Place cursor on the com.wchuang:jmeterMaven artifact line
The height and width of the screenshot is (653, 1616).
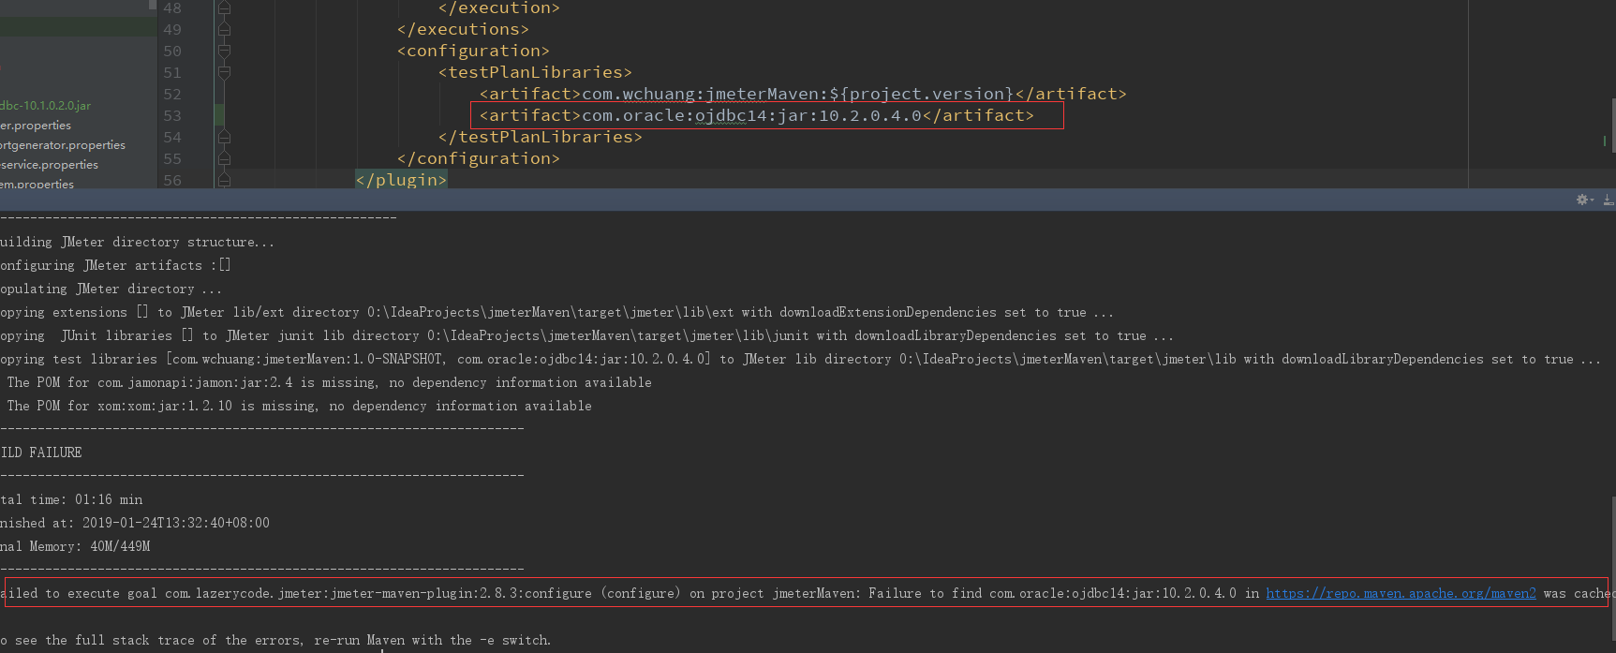tap(803, 95)
